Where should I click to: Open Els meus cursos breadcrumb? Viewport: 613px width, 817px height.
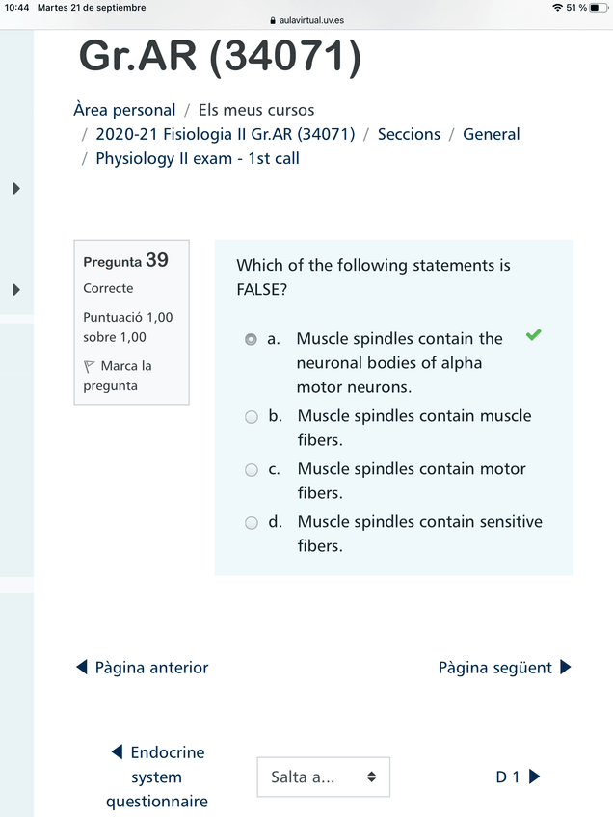point(256,110)
